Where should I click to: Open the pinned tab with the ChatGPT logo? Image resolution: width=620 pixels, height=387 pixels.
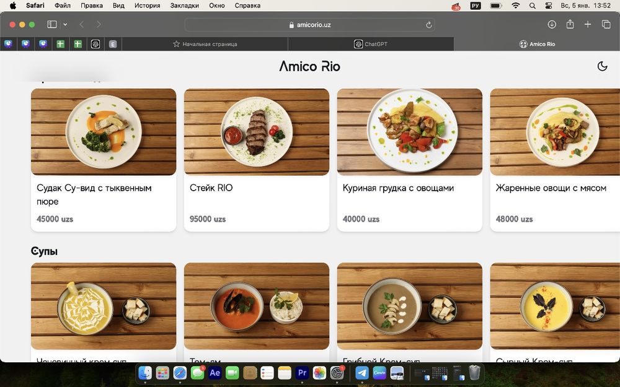tap(95, 44)
